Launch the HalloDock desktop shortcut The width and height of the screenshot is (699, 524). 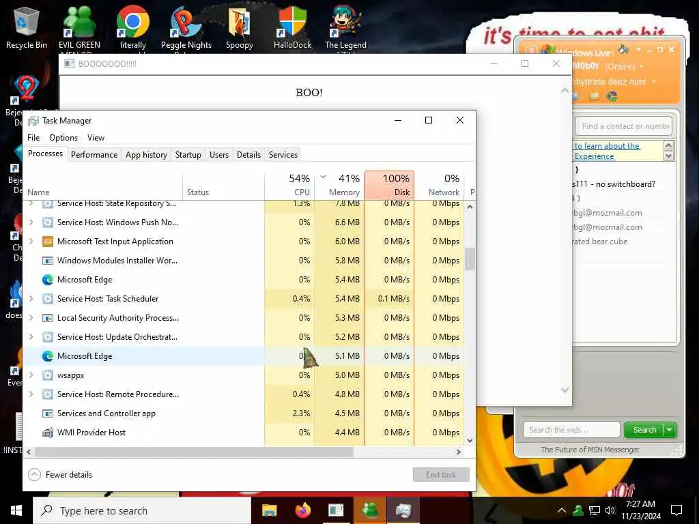(x=292, y=27)
